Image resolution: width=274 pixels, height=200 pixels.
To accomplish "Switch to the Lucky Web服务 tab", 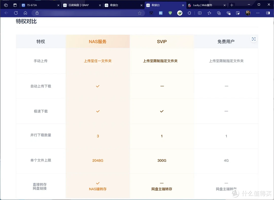I will pos(203,5).
